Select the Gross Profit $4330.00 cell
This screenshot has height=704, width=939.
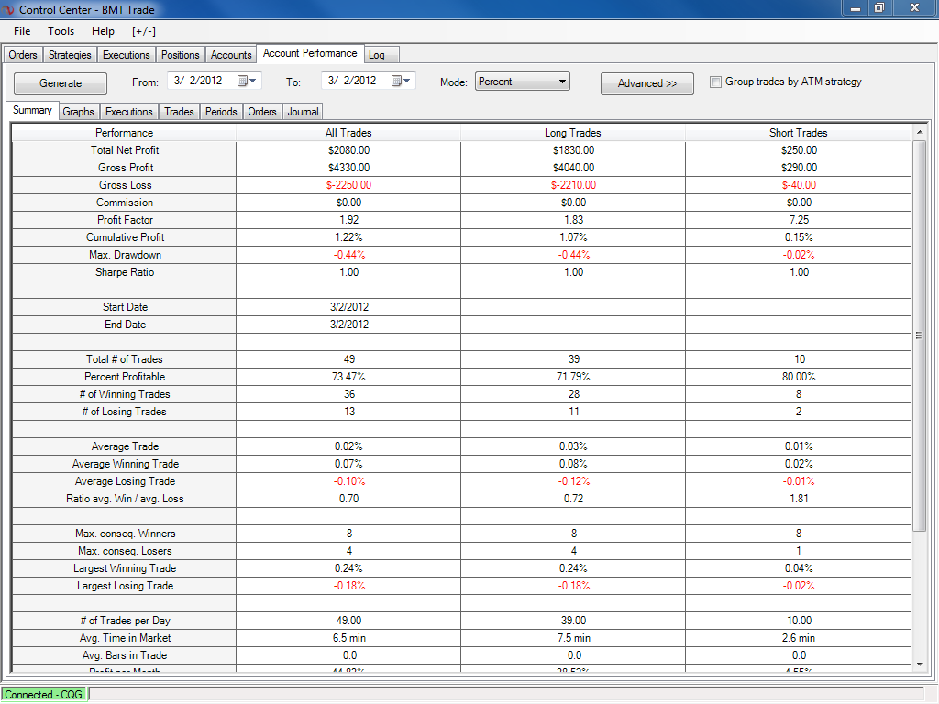pyautogui.click(x=348, y=168)
